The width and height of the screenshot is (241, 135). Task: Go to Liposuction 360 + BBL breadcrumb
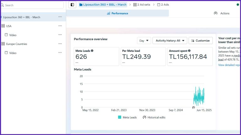point(103,5)
